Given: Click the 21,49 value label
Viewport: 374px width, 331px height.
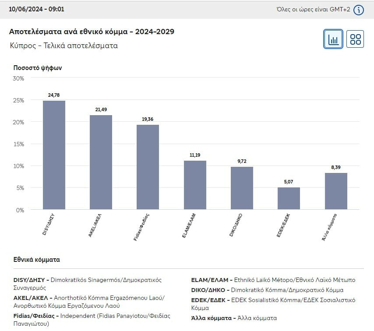Looking at the screenshot, I should (x=101, y=110).
